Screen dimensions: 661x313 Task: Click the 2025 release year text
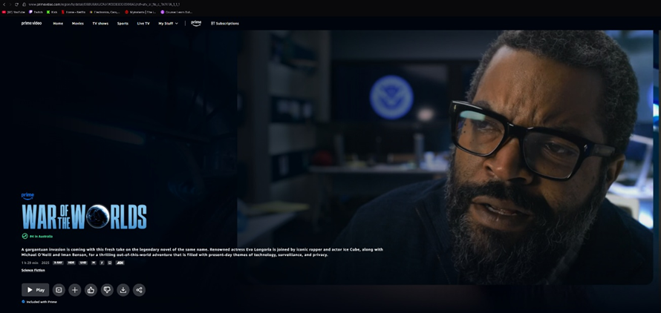coord(45,263)
